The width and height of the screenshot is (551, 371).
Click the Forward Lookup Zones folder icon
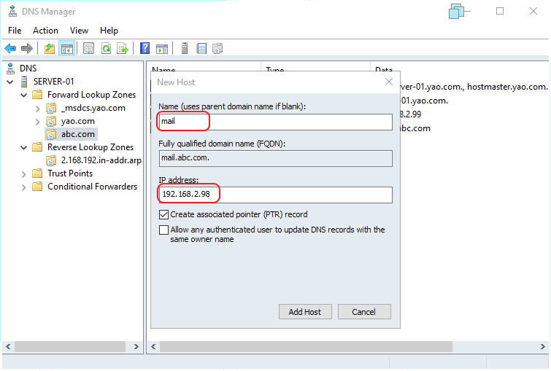[x=37, y=95]
